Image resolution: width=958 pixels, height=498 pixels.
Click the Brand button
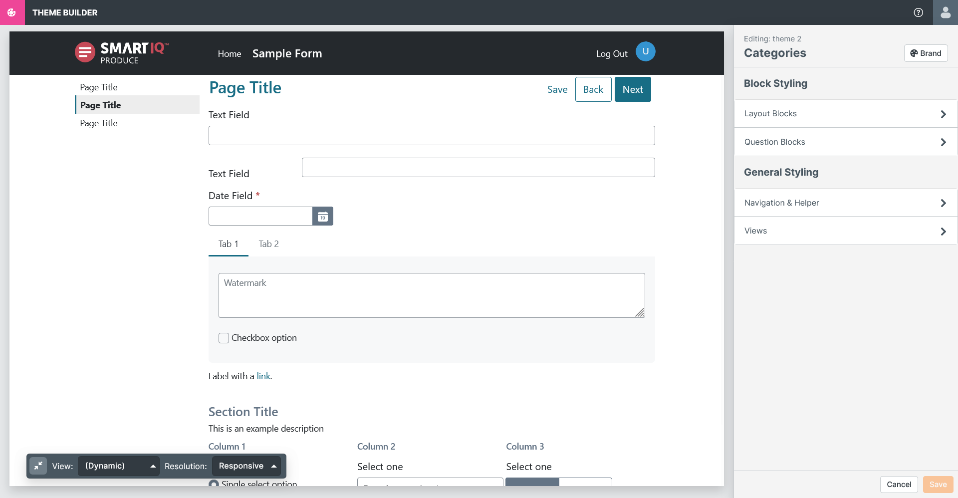926,53
